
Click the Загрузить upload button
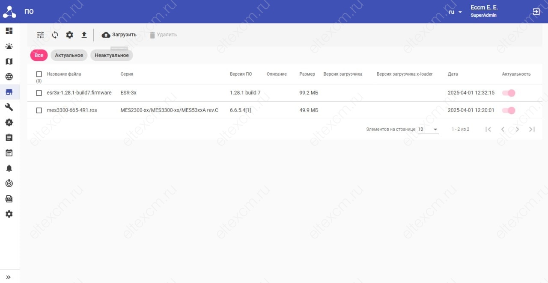coord(119,35)
